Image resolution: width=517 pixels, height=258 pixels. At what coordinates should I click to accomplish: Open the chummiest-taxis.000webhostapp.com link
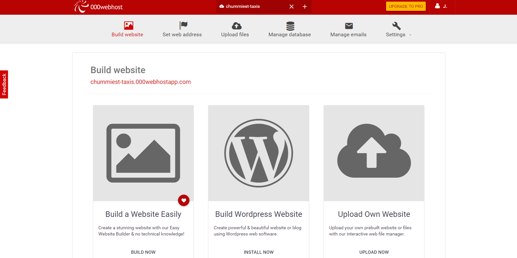[x=140, y=82]
